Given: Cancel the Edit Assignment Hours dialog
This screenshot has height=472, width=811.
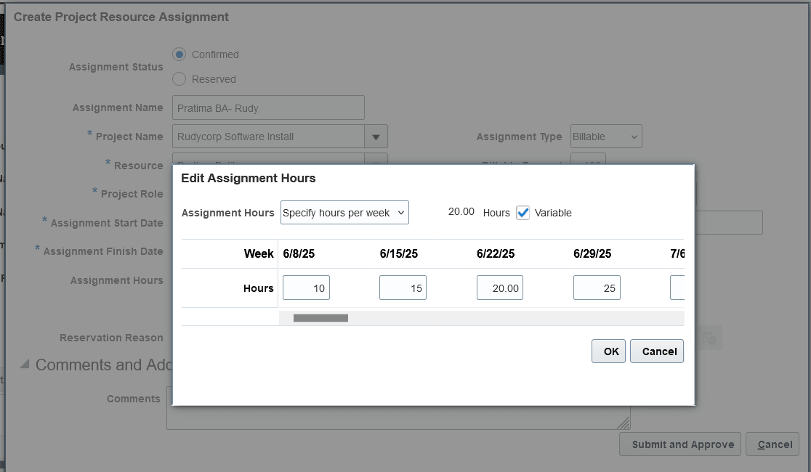Looking at the screenshot, I should [x=657, y=351].
